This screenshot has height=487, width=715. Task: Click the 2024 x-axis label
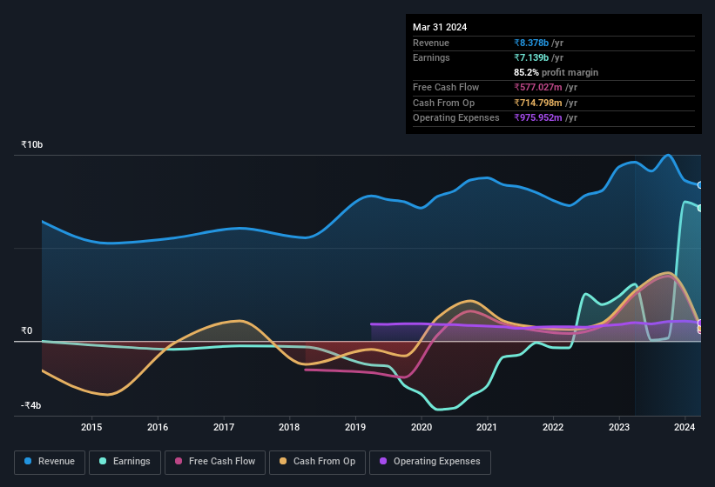(x=685, y=427)
